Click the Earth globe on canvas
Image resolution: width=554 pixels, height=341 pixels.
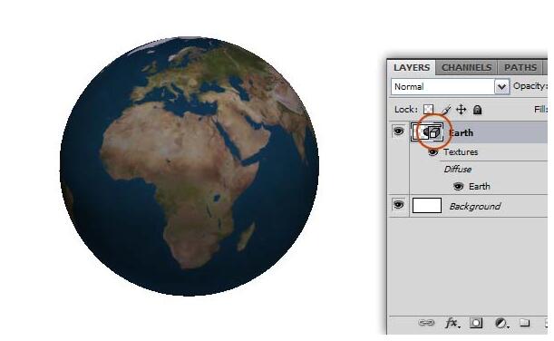pos(190,166)
